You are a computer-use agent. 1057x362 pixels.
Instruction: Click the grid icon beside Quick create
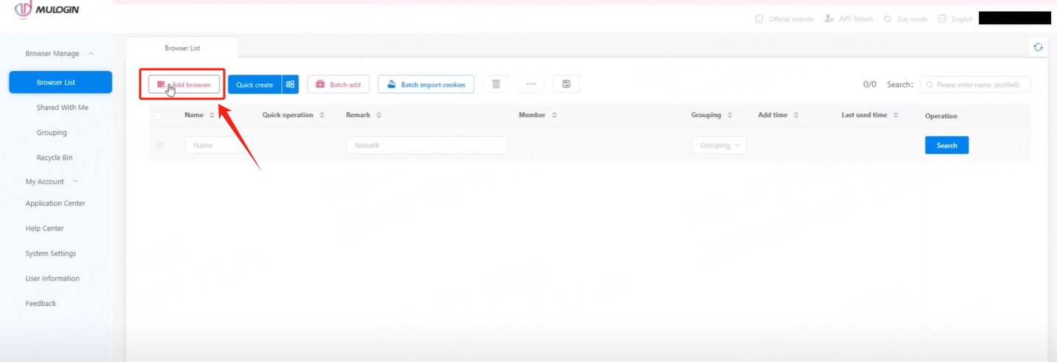pos(290,85)
